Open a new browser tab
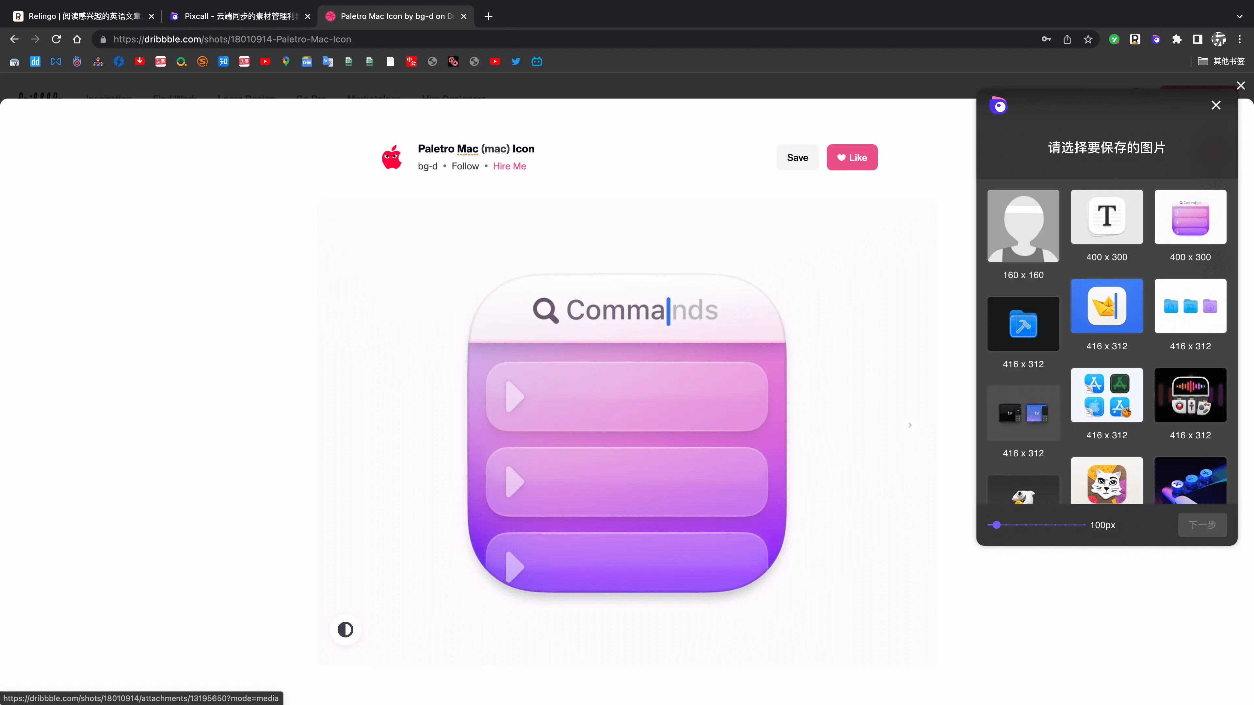1254x705 pixels. pyautogui.click(x=488, y=16)
